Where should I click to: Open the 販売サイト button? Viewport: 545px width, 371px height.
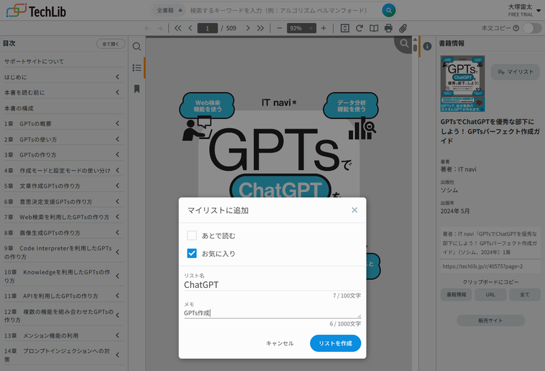pos(490,320)
